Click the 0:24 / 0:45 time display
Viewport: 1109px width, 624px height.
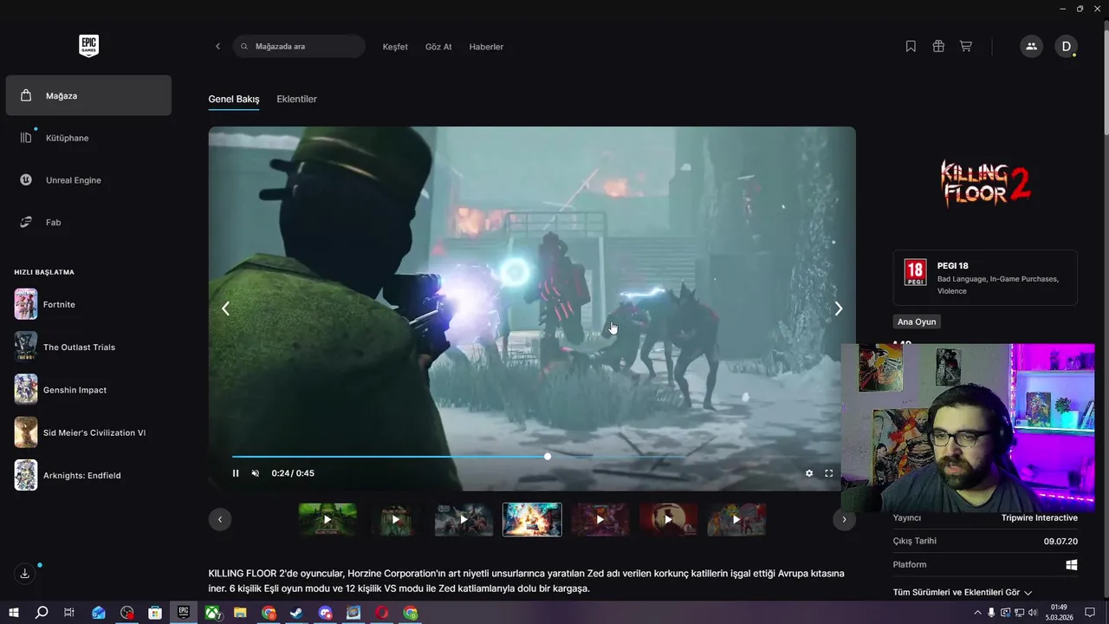point(293,473)
